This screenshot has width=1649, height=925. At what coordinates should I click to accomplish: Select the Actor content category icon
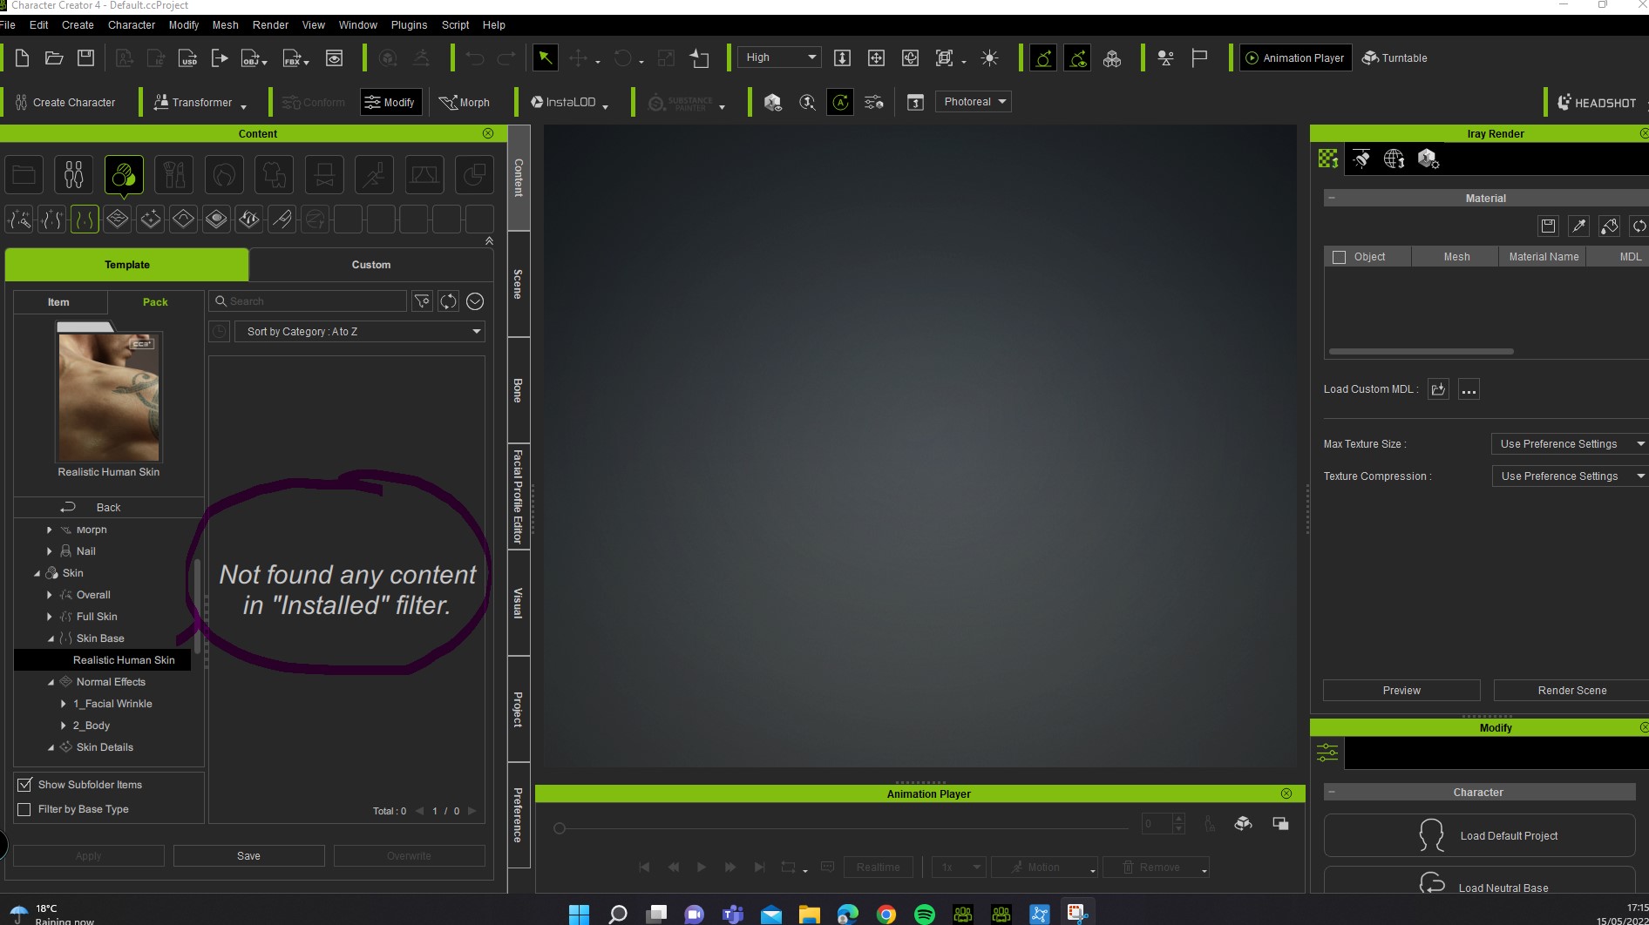74,175
